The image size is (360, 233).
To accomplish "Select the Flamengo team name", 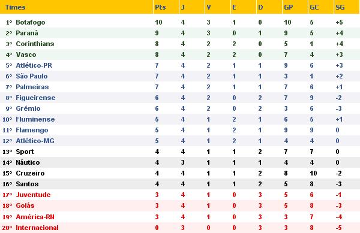I will click(x=32, y=130).
